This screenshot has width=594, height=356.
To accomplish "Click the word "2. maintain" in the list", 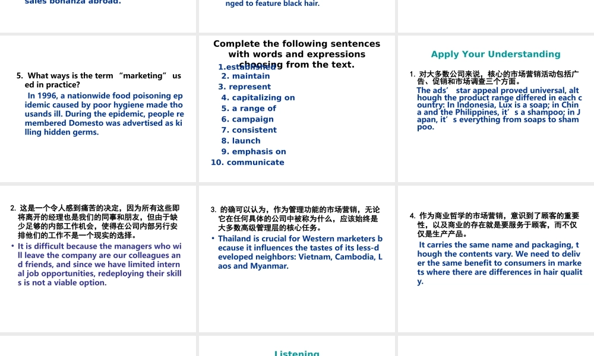I will (245, 76).
